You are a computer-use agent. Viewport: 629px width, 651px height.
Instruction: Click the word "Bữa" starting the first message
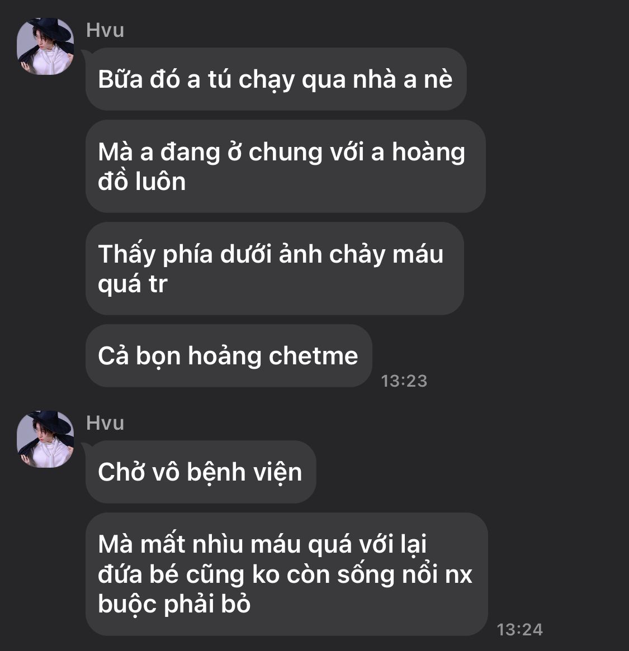pos(120,79)
